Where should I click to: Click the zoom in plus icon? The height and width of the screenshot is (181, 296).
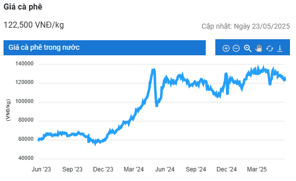(x=226, y=48)
